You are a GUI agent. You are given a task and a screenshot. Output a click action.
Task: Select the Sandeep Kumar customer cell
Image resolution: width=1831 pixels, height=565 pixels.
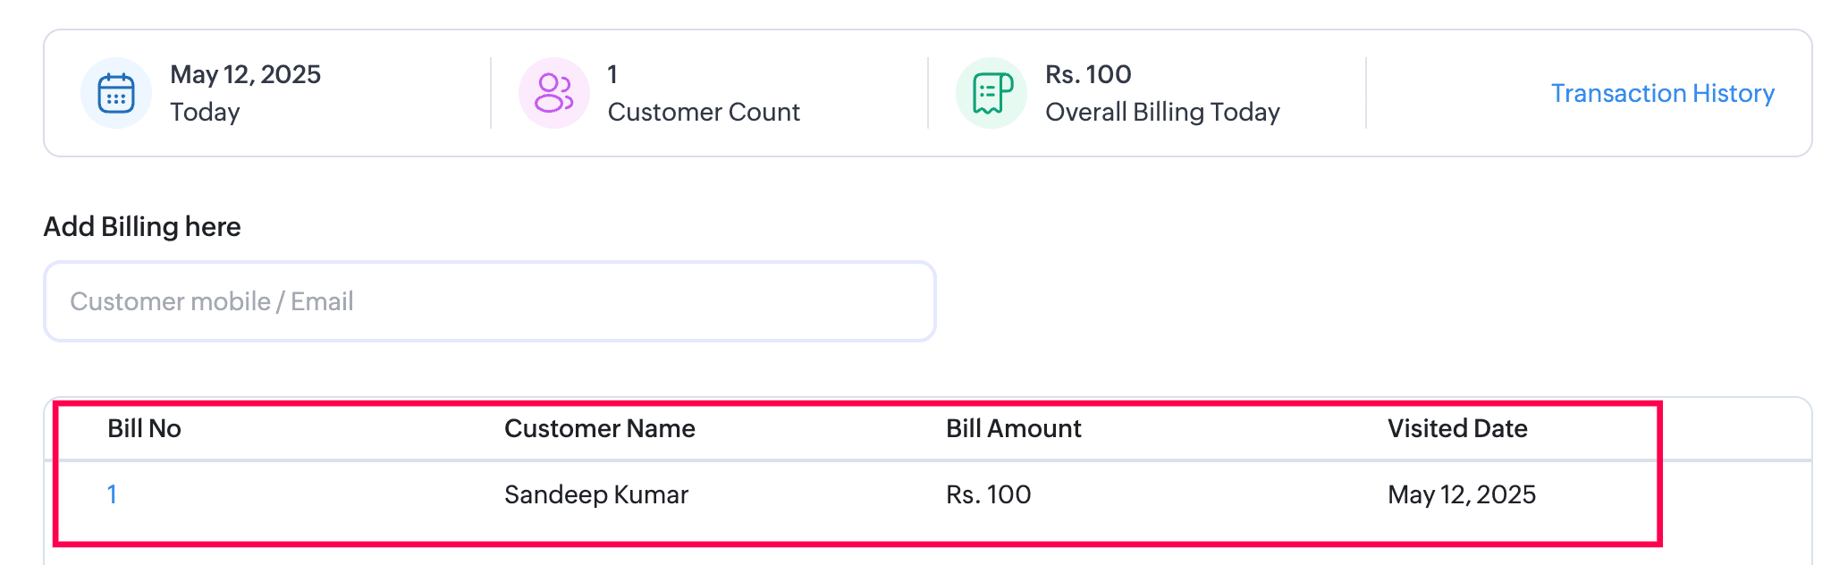(x=595, y=494)
